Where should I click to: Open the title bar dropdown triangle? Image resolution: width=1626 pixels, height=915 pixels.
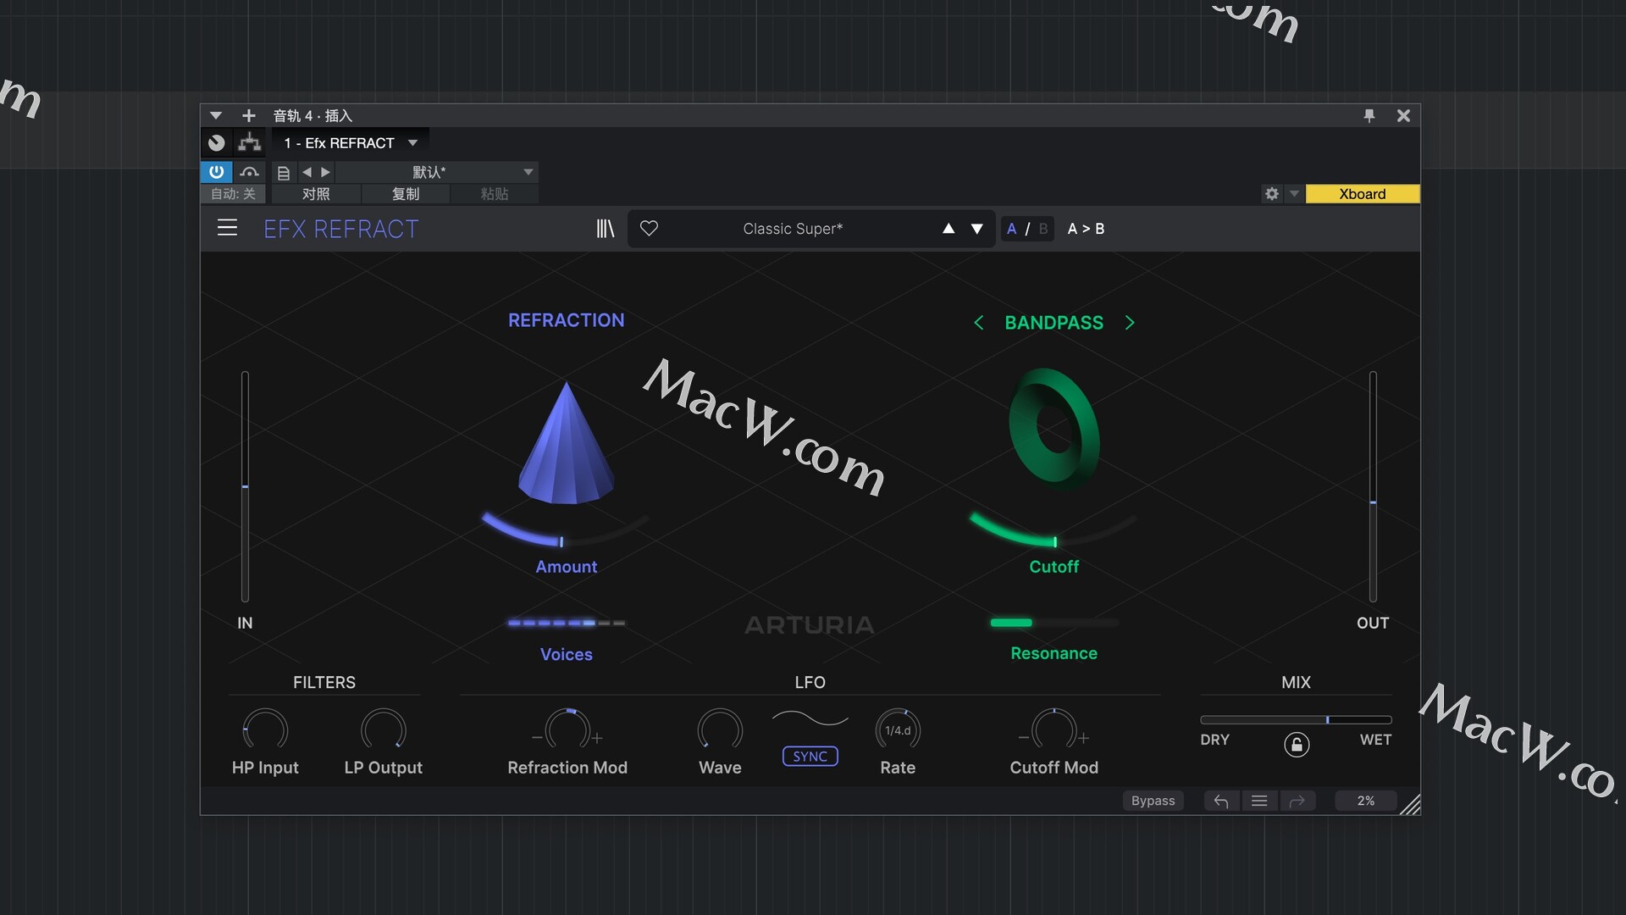pyautogui.click(x=216, y=115)
